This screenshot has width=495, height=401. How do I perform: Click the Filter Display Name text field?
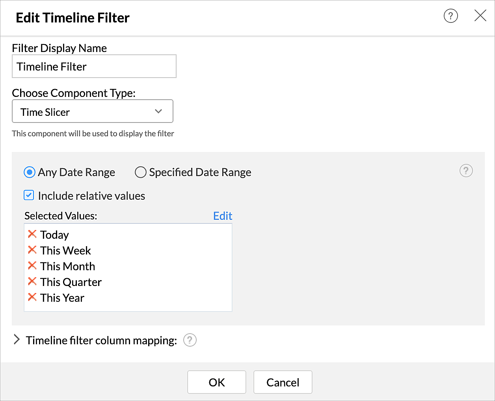tap(94, 67)
